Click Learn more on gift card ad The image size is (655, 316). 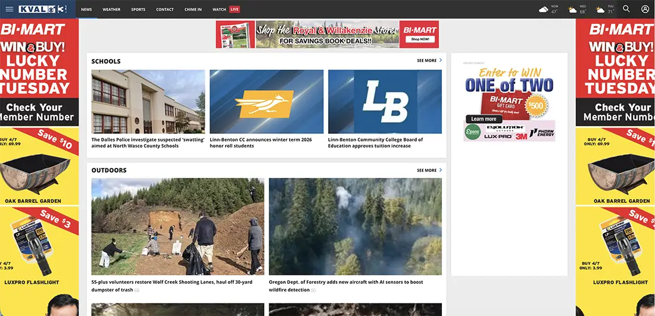[x=484, y=119]
